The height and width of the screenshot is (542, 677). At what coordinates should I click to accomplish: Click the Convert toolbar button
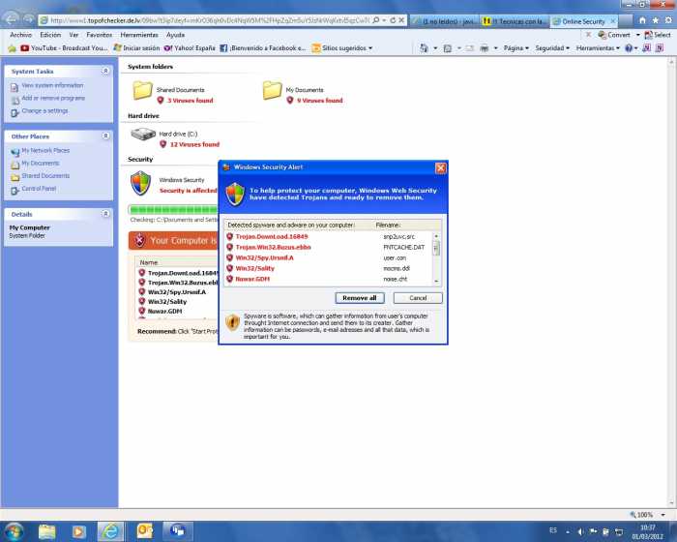[613, 35]
